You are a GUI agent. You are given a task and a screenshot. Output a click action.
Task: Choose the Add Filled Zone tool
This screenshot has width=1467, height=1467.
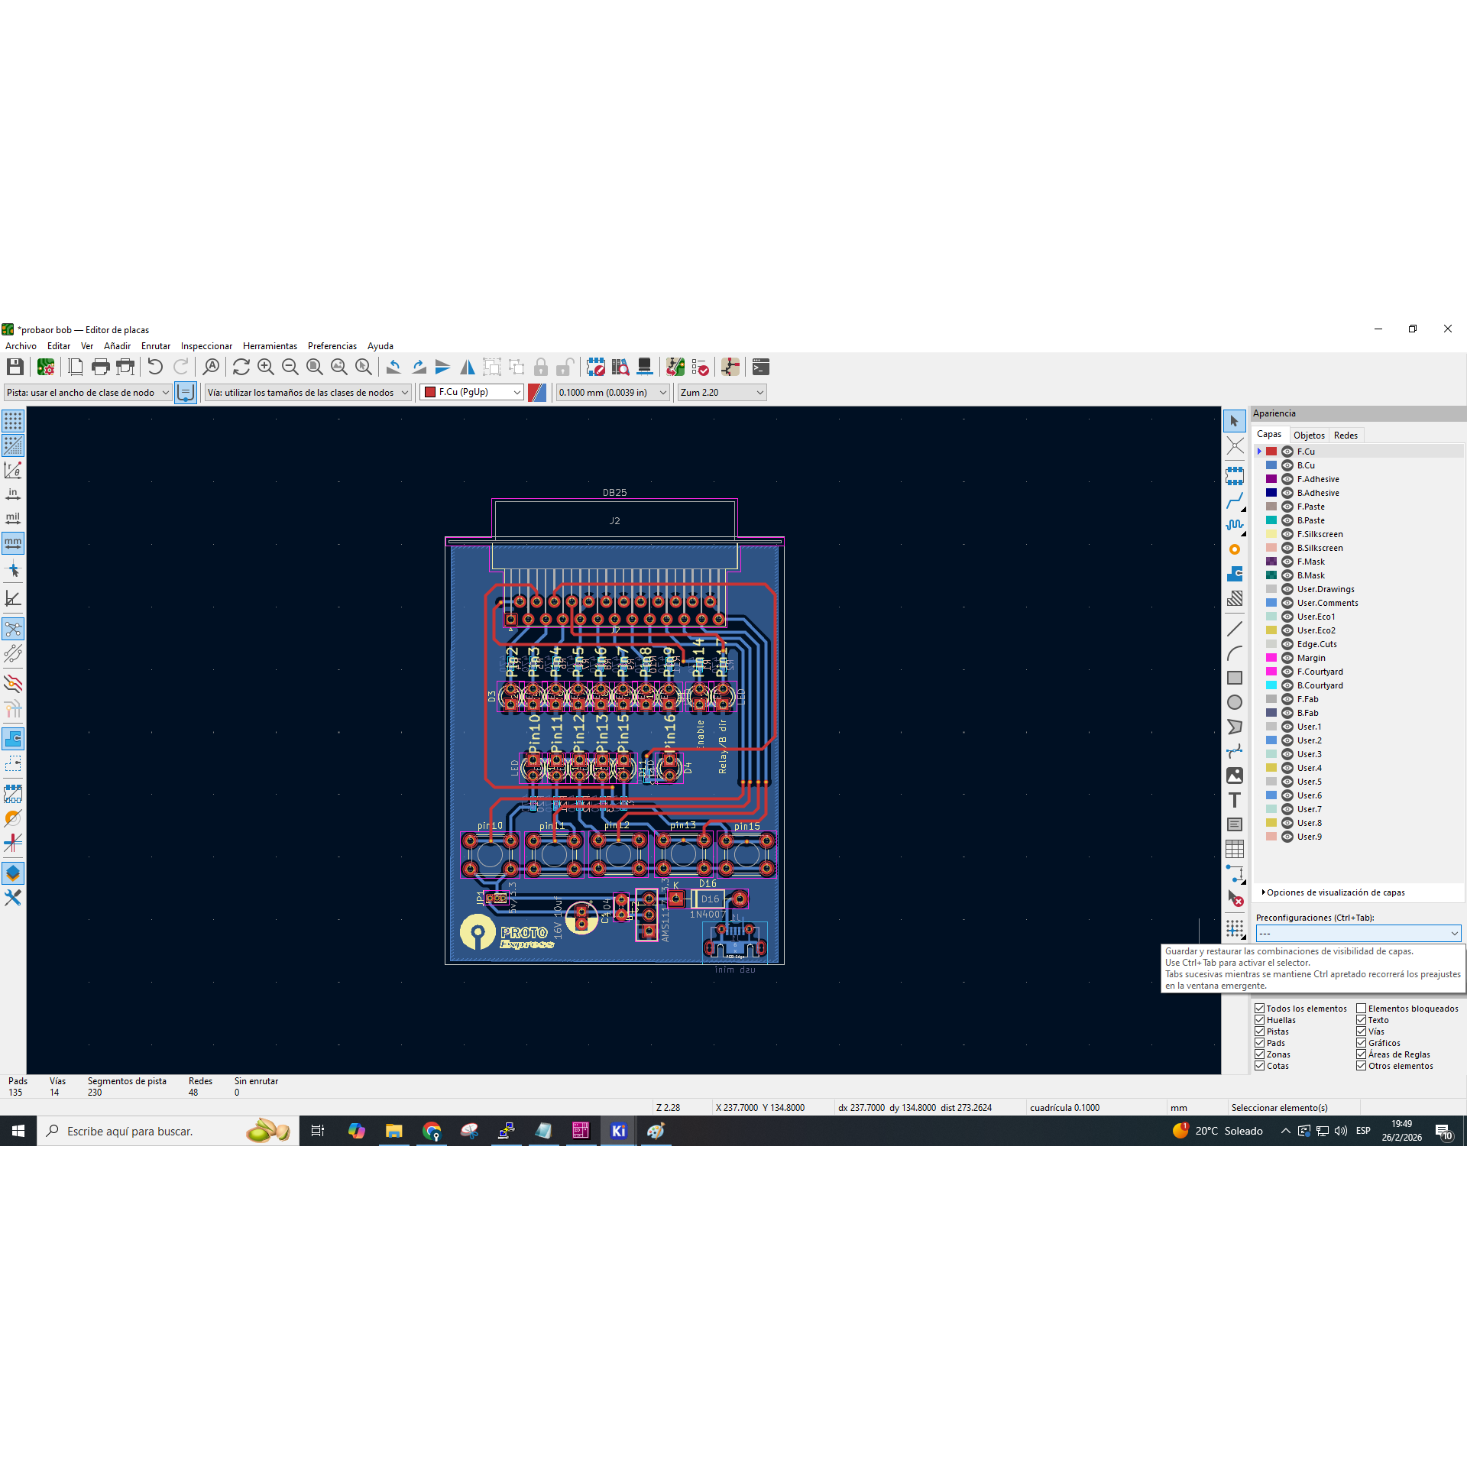pos(1234,574)
